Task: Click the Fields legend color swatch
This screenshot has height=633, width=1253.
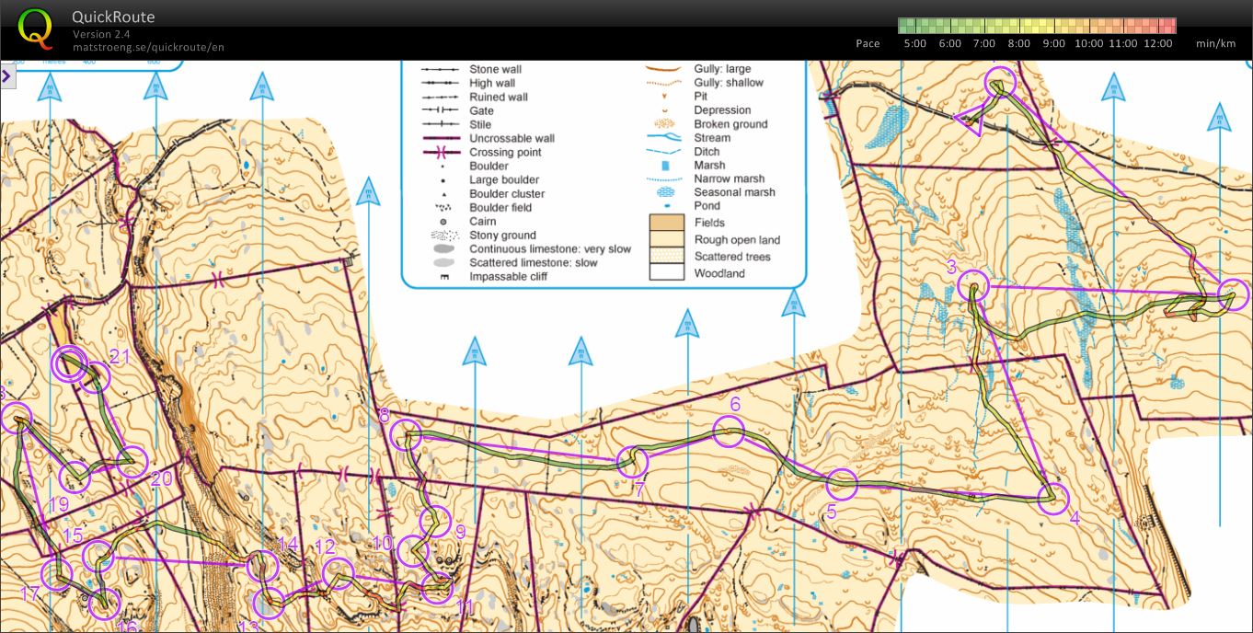Action: 667,223
